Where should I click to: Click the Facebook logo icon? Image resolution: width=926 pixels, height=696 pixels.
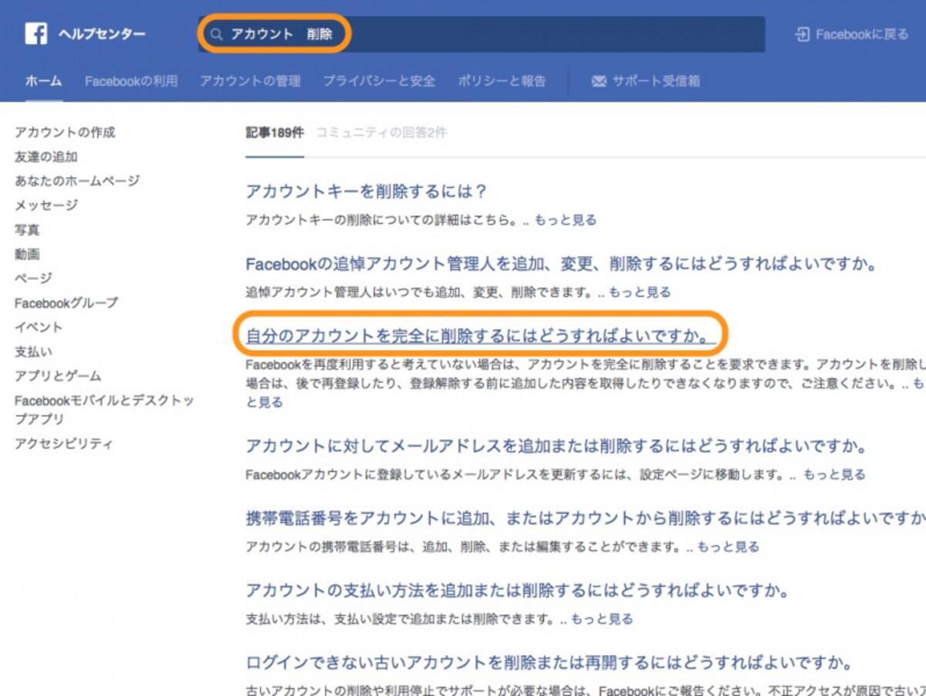coord(35,34)
